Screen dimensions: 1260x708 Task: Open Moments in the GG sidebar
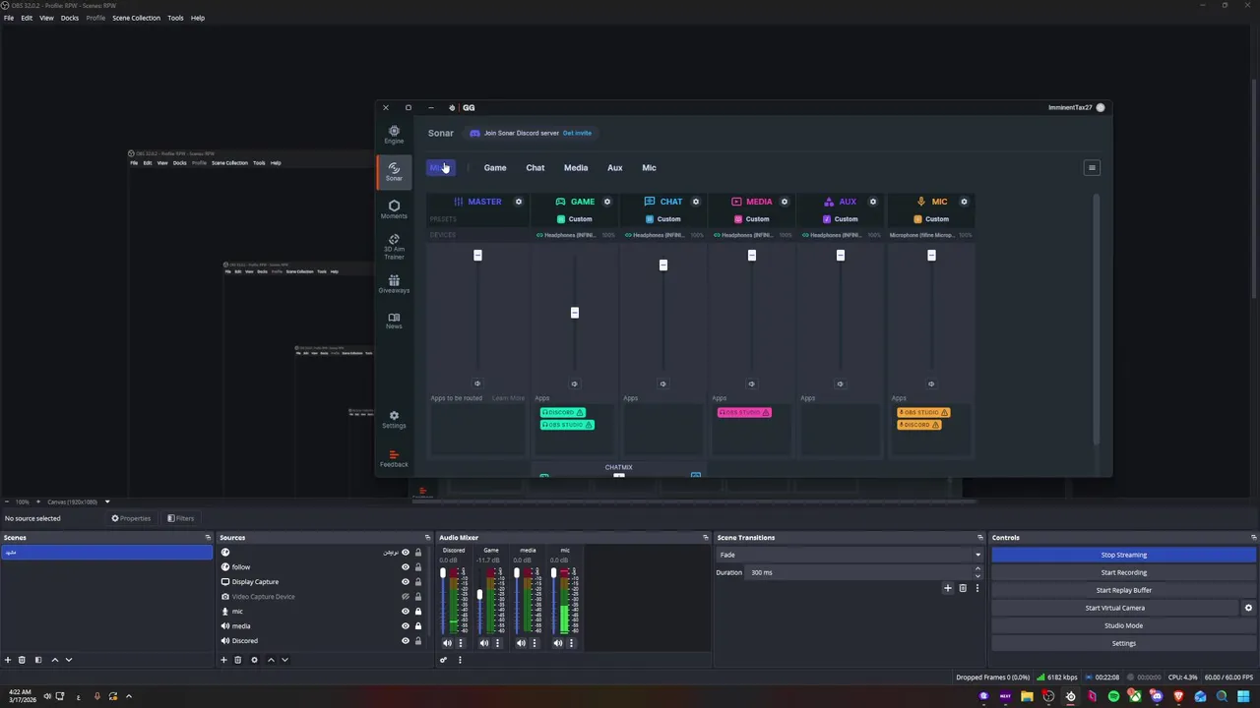(x=394, y=209)
